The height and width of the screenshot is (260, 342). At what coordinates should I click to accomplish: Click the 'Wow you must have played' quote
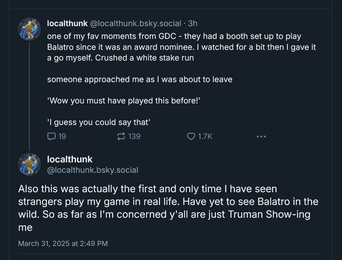124,101
